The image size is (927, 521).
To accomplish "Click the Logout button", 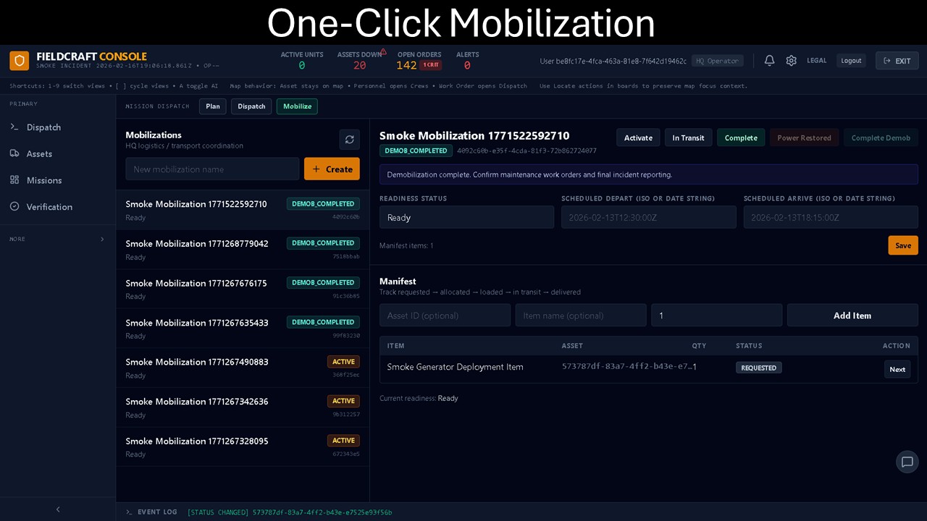I will [x=851, y=61].
